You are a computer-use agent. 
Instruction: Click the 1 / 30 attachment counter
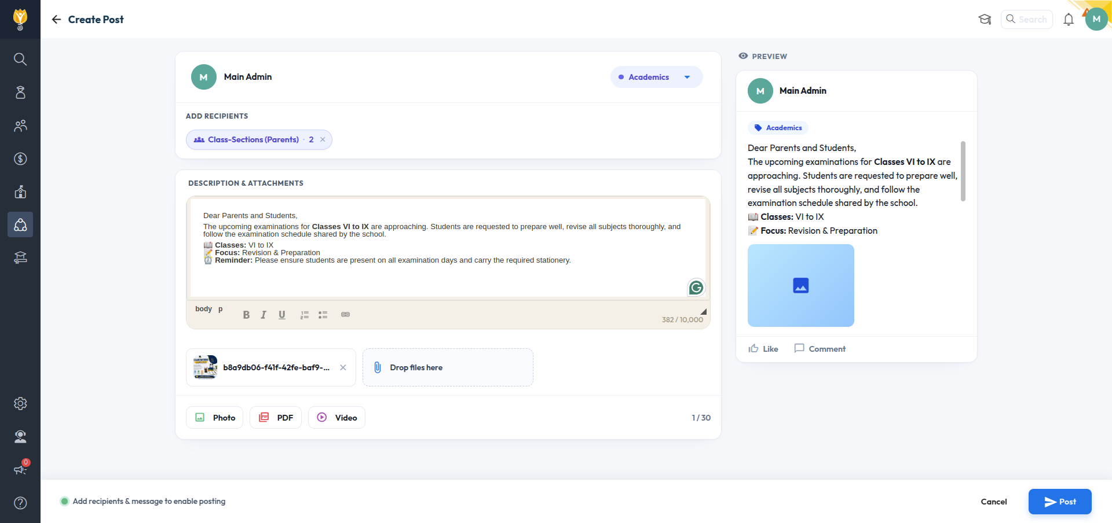click(701, 418)
